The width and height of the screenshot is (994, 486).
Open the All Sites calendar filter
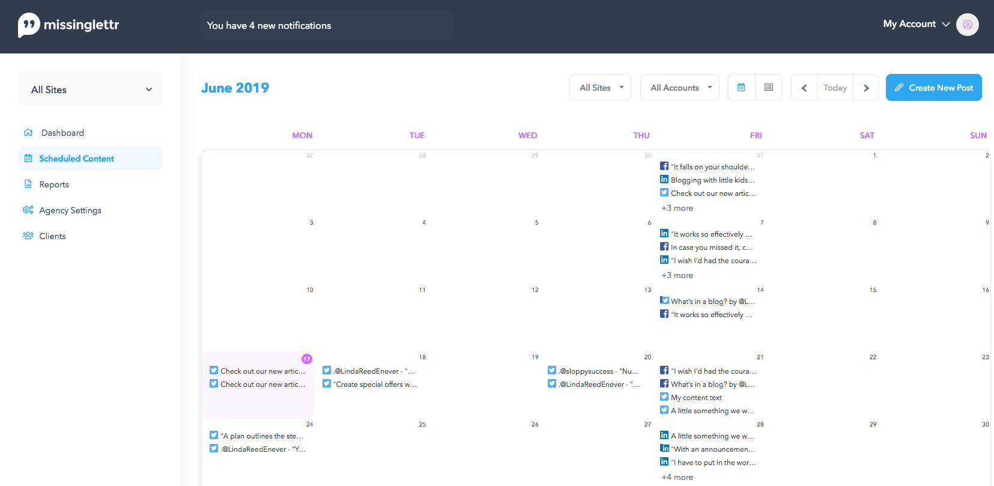click(x=600, y=88)
